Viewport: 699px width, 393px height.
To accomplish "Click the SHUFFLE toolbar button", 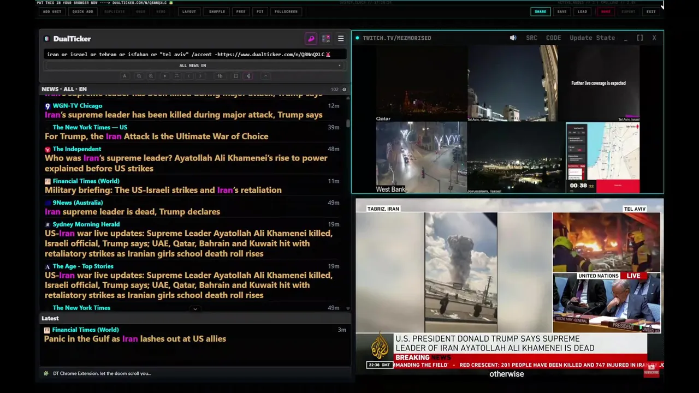I will click(217, 11).
